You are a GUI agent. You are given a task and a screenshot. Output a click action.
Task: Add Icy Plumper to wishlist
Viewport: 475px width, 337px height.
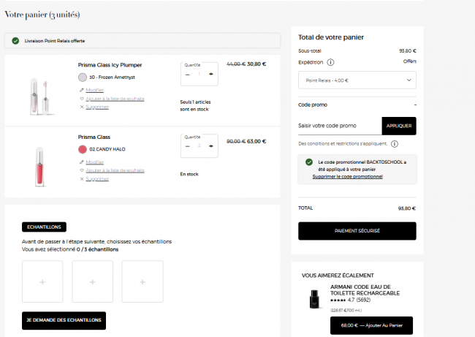(115, 99)
